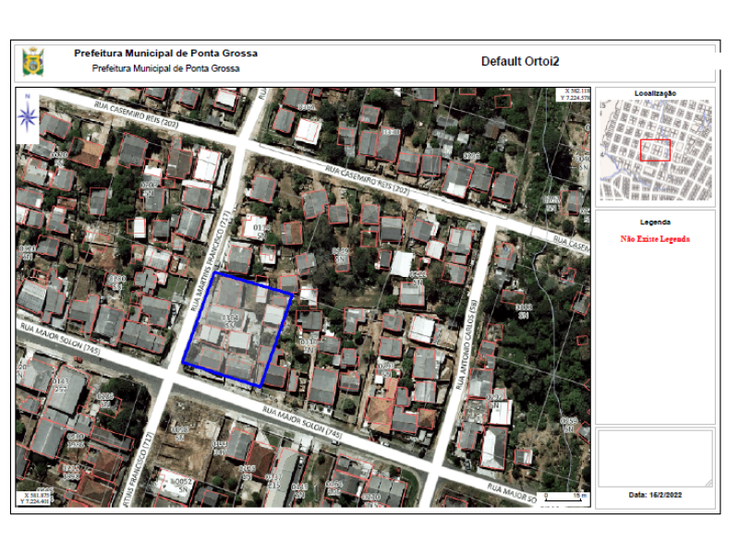
Task: Click the 'Localização' overview map thumbnail
Action: point(654,150)
